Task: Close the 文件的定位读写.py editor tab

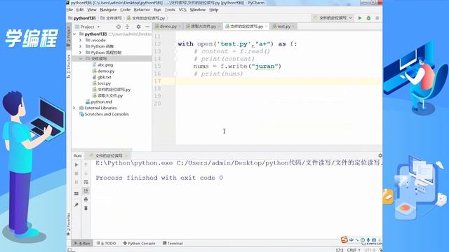Action: pyautogui.click(x=266, y=27)
